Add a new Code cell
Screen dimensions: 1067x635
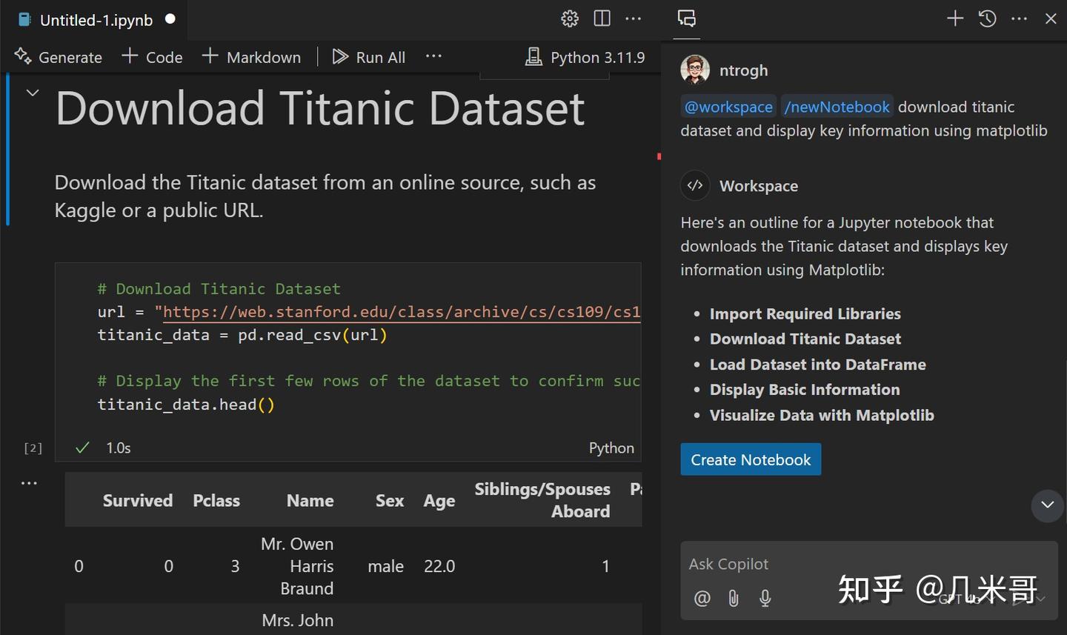point(151,56)
